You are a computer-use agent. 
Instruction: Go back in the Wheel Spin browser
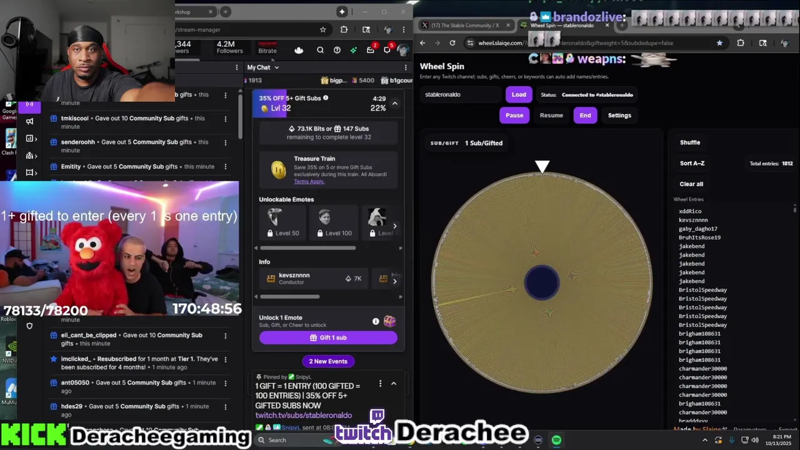point(422,43)
